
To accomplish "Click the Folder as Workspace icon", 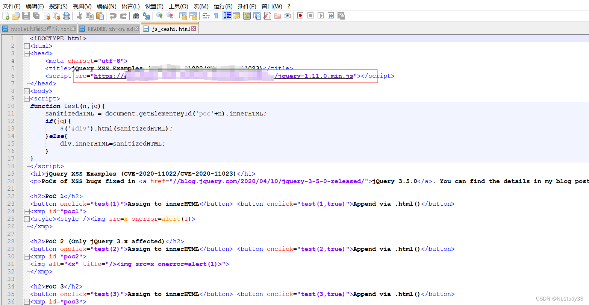I will [x=277, y=16].
